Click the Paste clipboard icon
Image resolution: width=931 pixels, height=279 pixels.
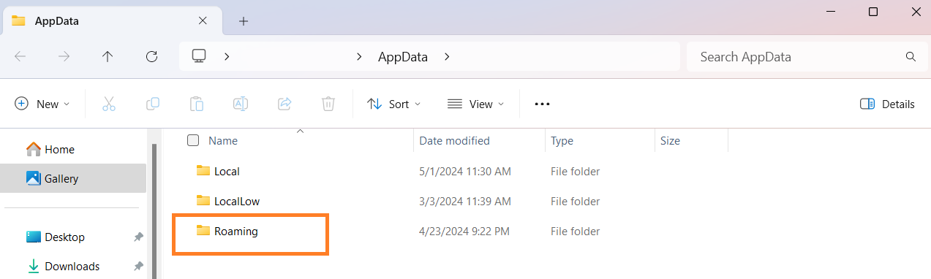tap(197, 104)
